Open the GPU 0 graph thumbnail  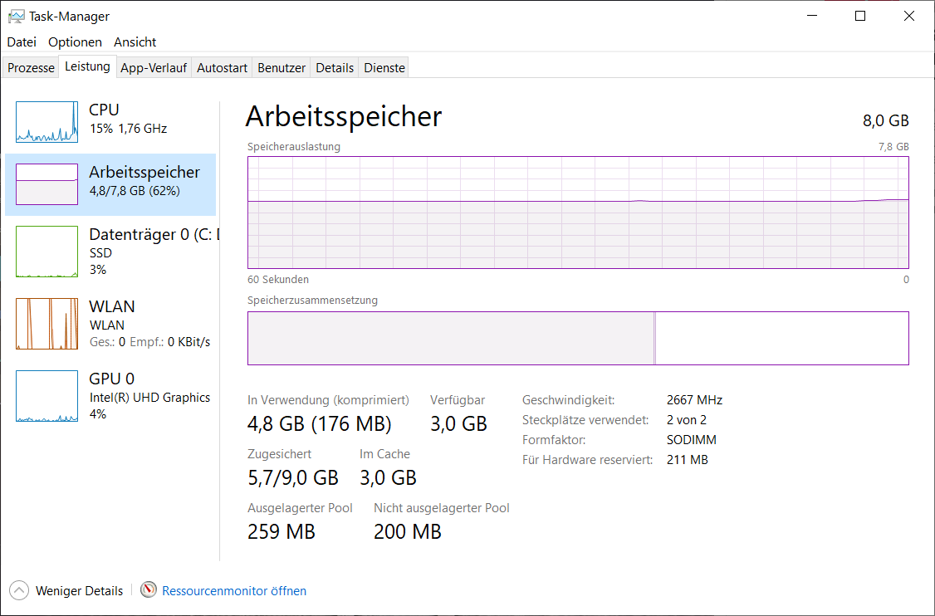pyautogui.click(x=47, y=396)
